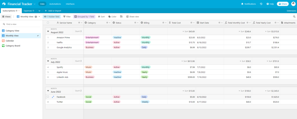Image resolution: width=297 pixels, height=119 pixels.
Task: Click Share view
Action: point(133,16)
